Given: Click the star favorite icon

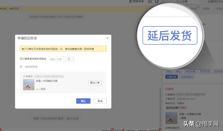Looking at the screenshot, I should click(x=157, y=2).
